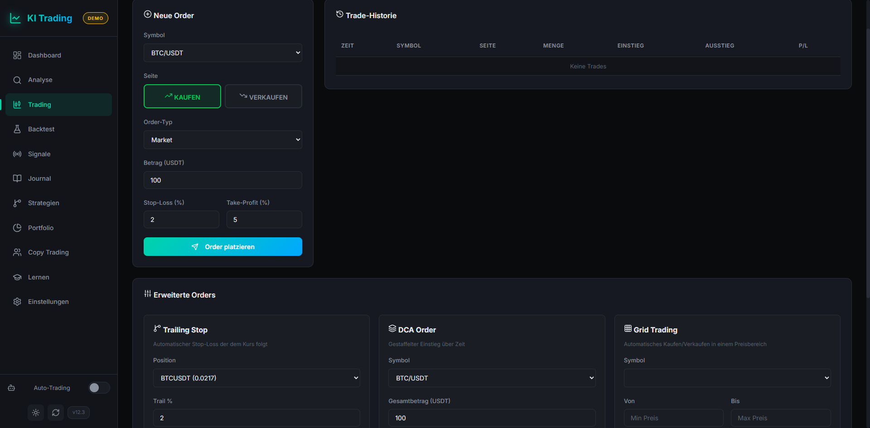Click the Signale broadcast icon
The height and width of the screenshot is (428, 870).
click(17, 154)
